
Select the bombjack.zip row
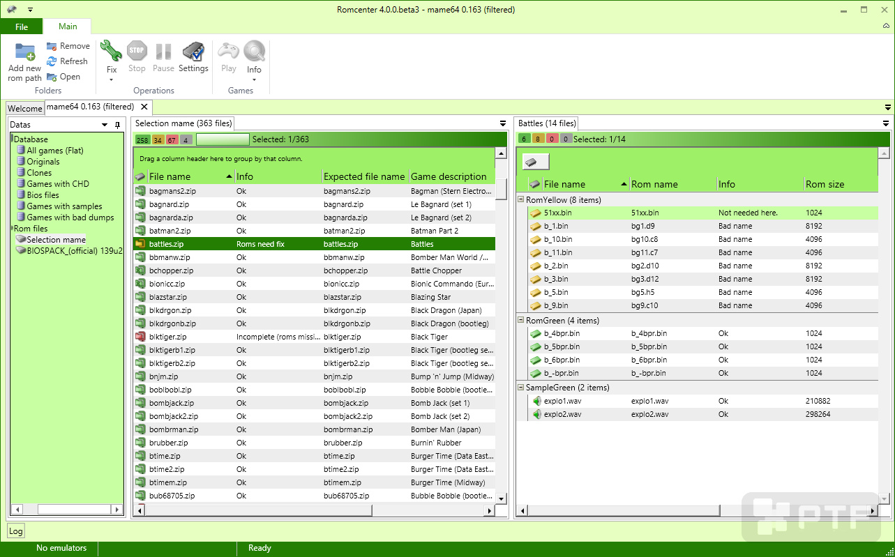(x=314, y=403)
